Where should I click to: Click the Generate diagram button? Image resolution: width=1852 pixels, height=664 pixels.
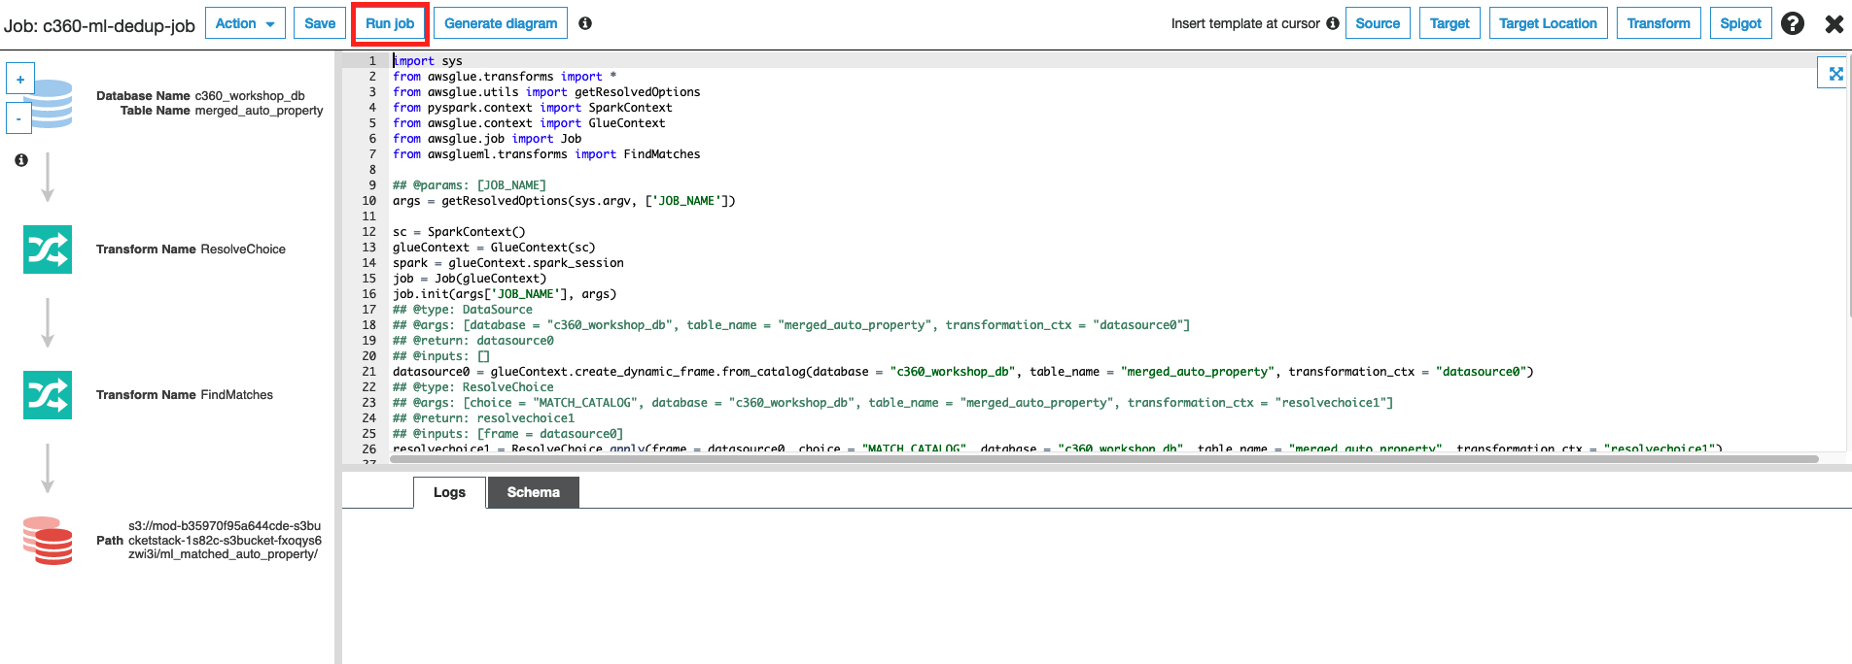click(x=501, y=23)
